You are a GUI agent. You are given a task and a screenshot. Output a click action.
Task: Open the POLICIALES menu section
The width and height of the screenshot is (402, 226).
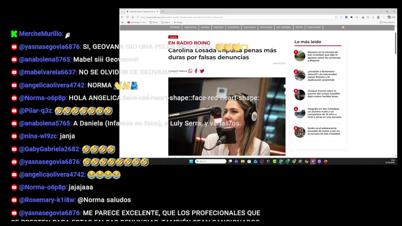click(x=266, y=27)
